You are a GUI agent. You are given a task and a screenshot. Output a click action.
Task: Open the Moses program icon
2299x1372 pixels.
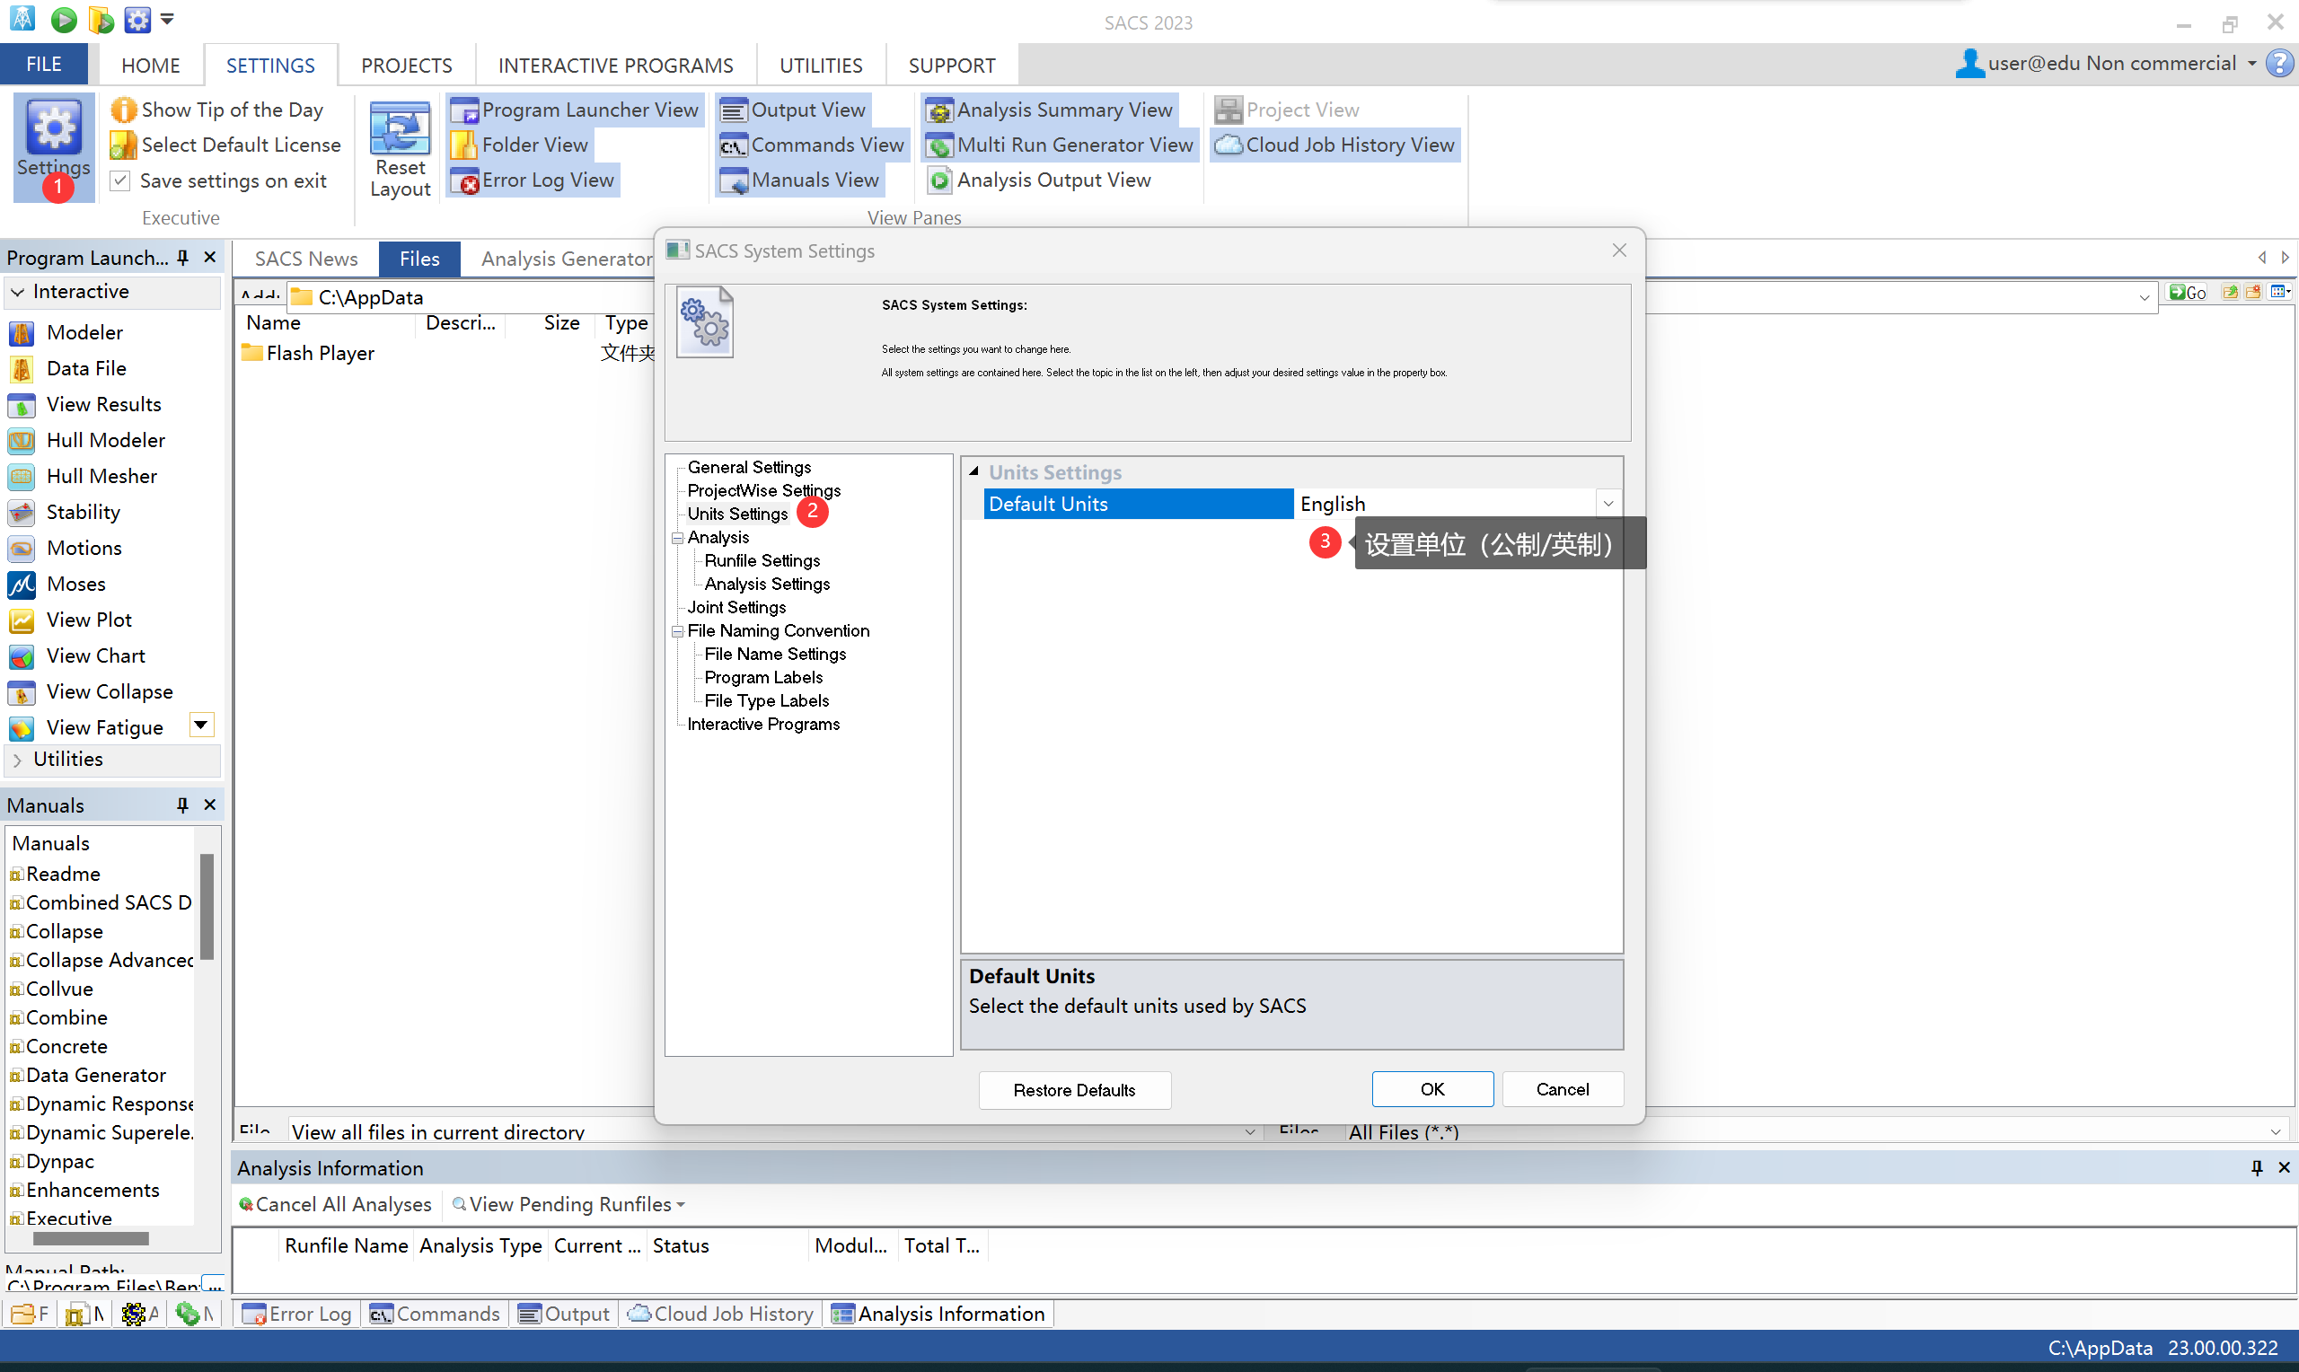click(x=22, y=585)
